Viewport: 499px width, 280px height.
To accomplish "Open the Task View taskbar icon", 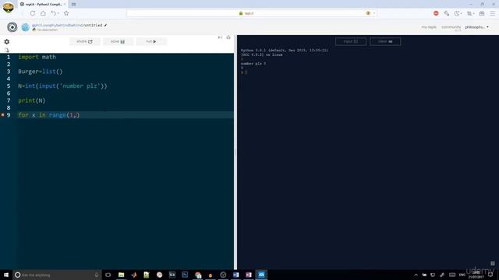I will [108, 275].
